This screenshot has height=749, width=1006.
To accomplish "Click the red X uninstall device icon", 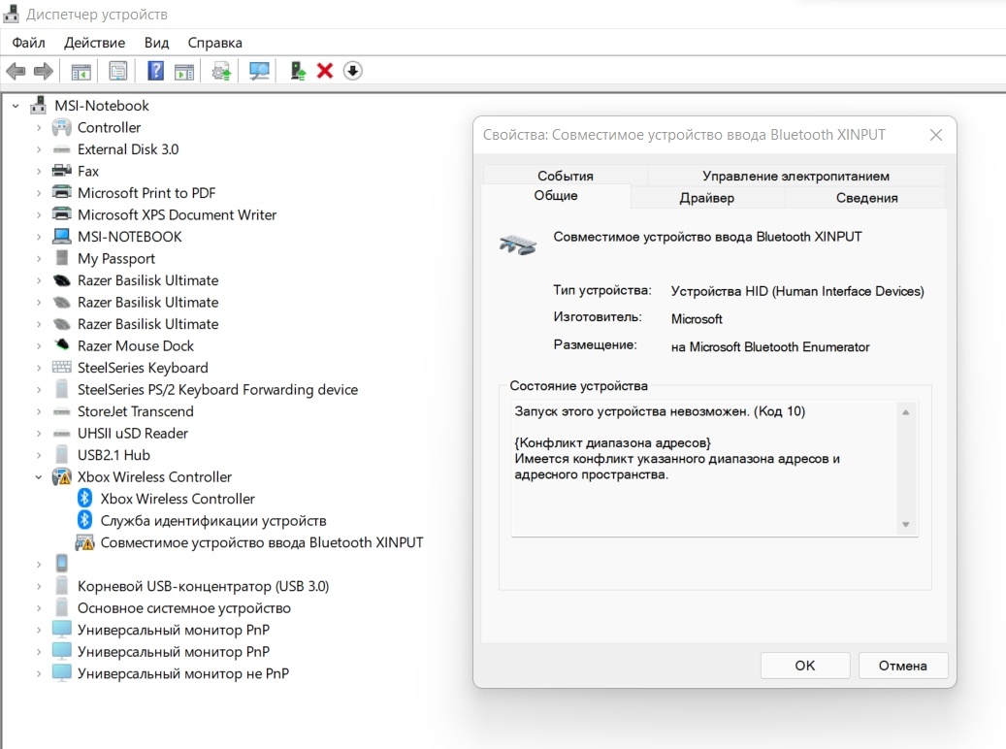I will pyautogui.click(x=325, y=71).
